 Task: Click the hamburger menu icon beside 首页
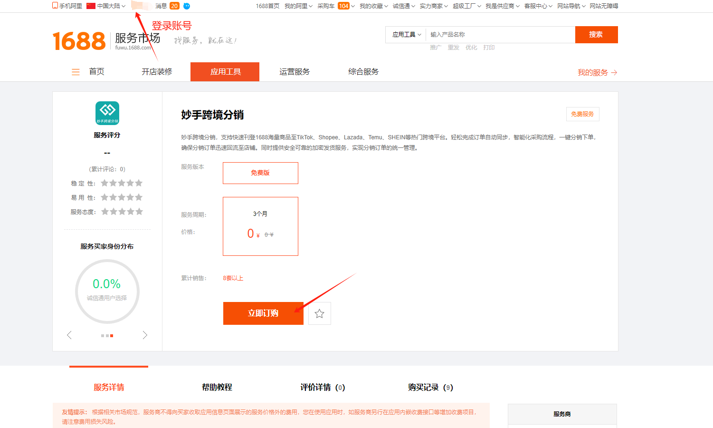tap(76, 72)
